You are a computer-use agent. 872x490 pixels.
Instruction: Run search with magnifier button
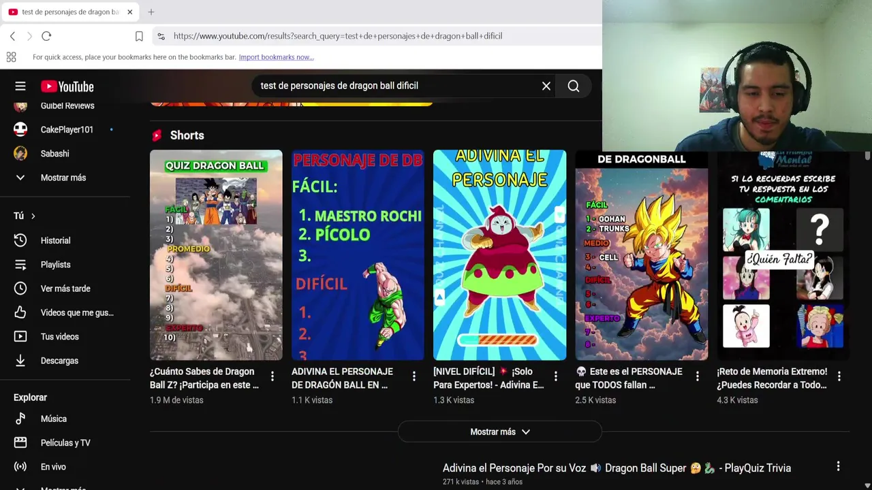574,86
